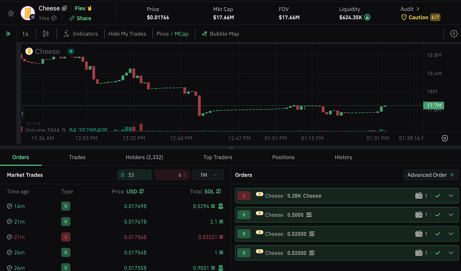Click the Time ago column header

[18, 192]
